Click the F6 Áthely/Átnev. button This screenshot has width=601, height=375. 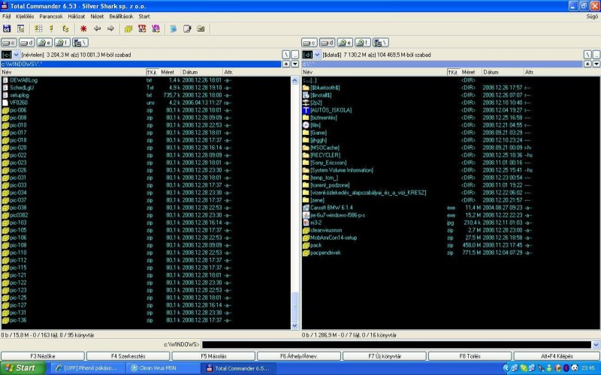coord(299,356)
